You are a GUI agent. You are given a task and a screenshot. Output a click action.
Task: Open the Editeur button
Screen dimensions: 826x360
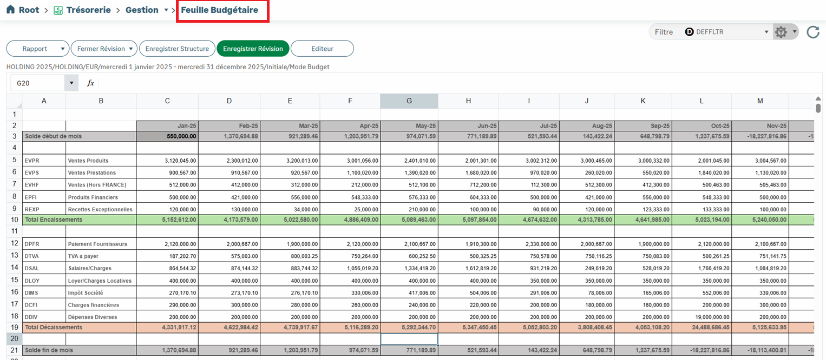(x=322, y=49)
